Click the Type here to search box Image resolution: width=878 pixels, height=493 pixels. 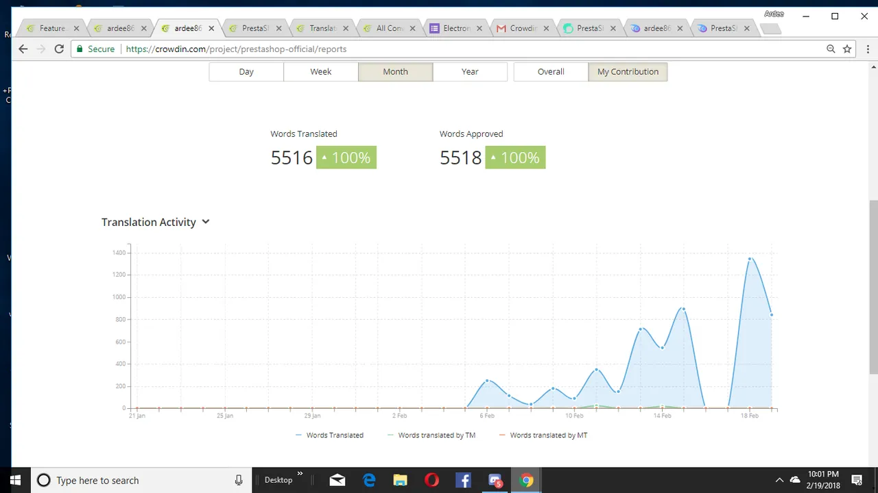coord(141,480)
